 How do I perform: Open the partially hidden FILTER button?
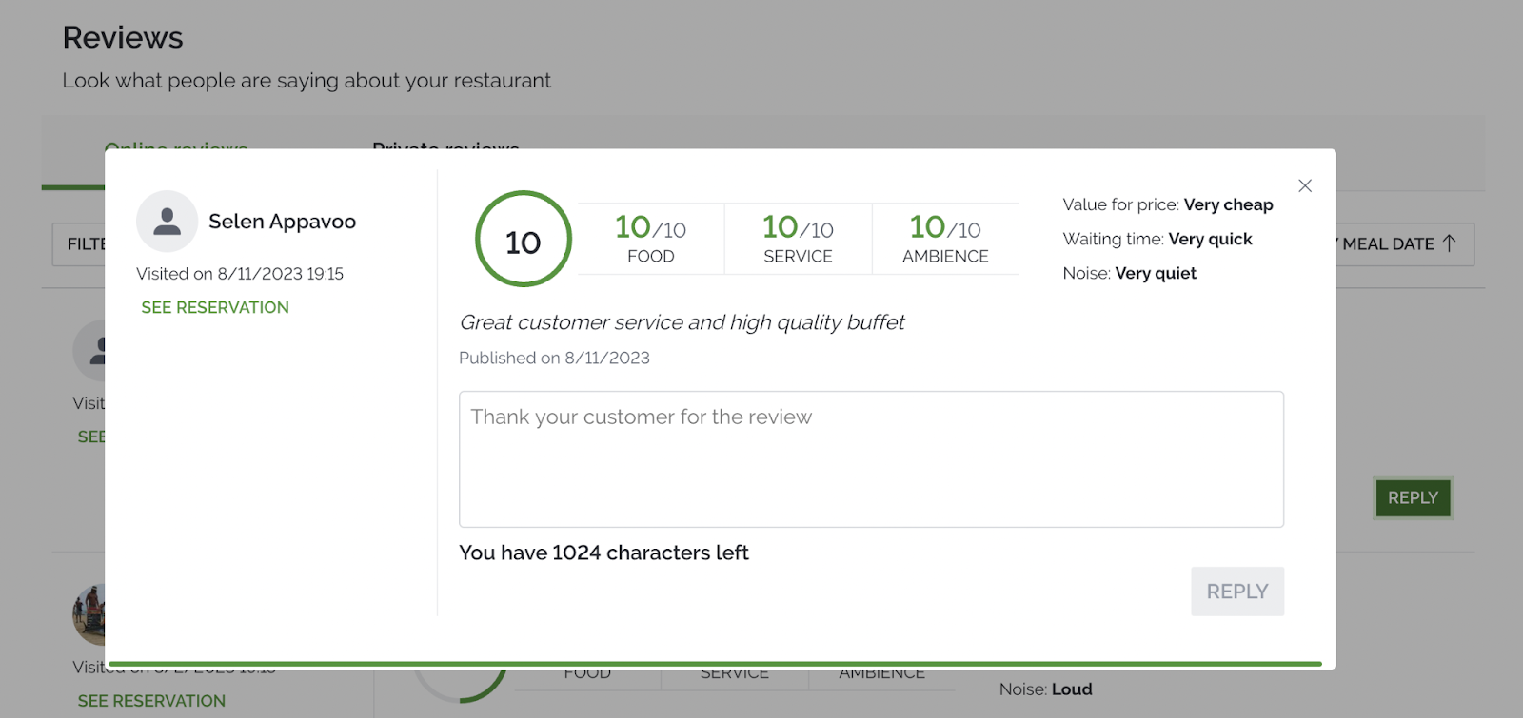tap(80, 244)
